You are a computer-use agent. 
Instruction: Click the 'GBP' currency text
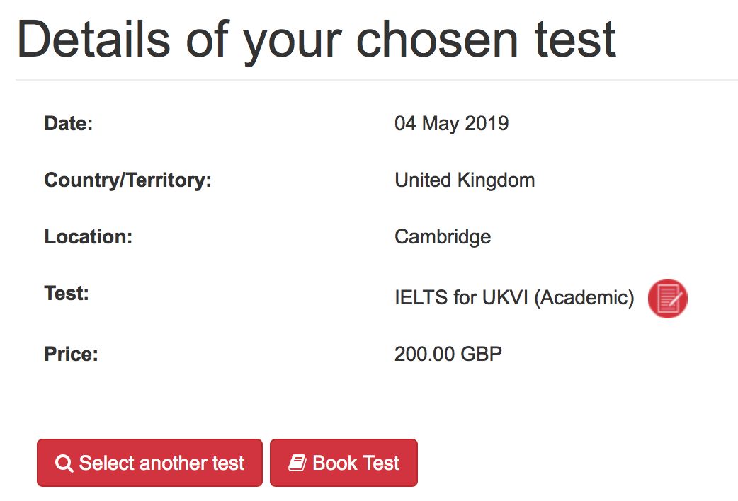[481, 353]
